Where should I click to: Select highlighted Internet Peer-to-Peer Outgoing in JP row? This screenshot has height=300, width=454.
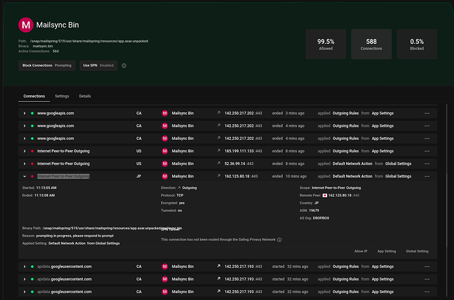click(x=63, y=176)
